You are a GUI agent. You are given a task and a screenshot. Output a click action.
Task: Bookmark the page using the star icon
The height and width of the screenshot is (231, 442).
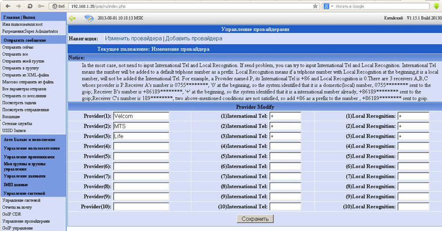point(315,6)
